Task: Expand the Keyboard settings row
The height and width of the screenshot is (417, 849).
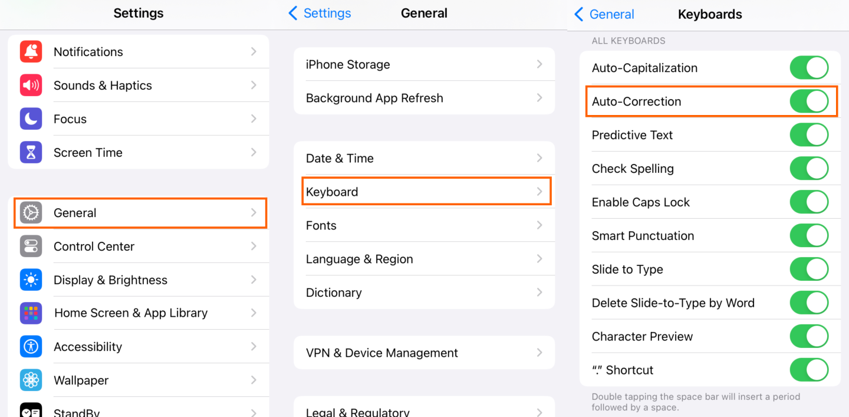Action: point(426,191)
